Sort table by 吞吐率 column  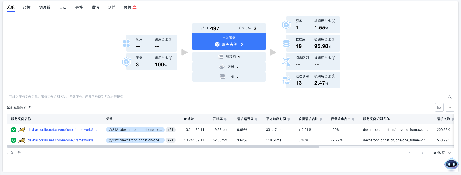pyautogui.click(x=225, y=119)
